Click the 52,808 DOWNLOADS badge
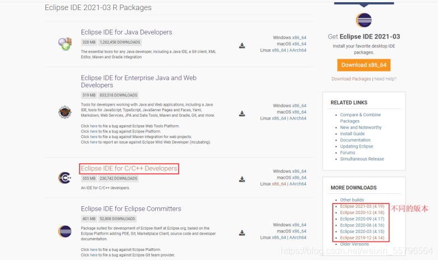This screenshot has height=261, width=438. click(118, 219)
